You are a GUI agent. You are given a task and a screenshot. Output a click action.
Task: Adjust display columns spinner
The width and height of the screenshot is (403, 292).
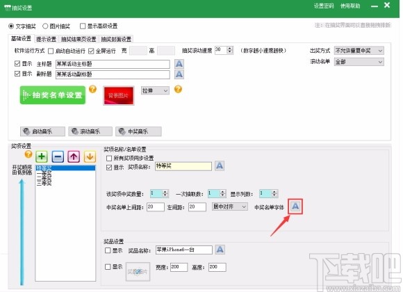tap(274, 193)
